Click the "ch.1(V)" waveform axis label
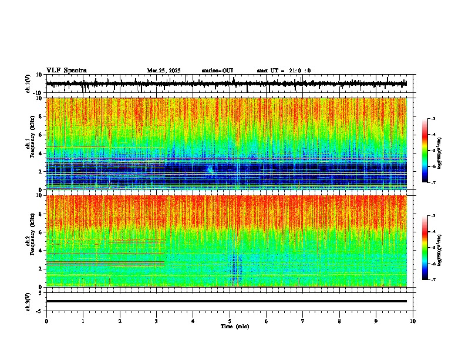 click(x=28, y=84)
